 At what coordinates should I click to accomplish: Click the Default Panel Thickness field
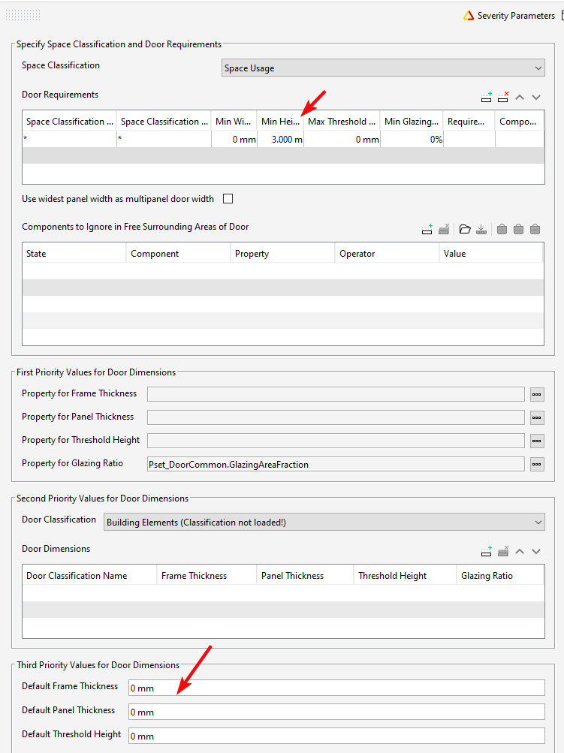336,712
